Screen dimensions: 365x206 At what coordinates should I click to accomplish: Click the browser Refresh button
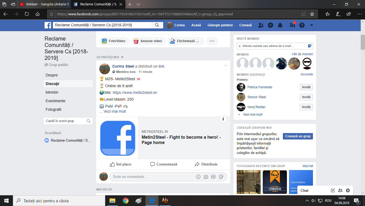tap(27, 14)
